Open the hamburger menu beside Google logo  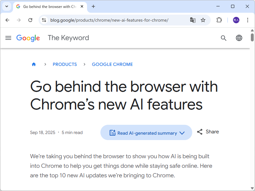pos(8,38)
